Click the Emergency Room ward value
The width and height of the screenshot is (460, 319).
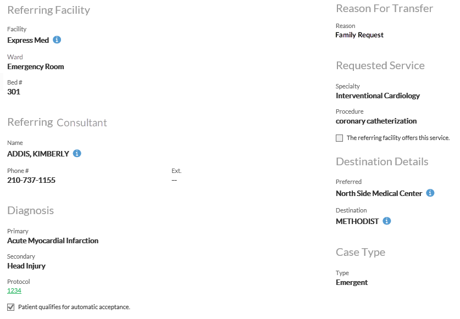tap(36, 66)
